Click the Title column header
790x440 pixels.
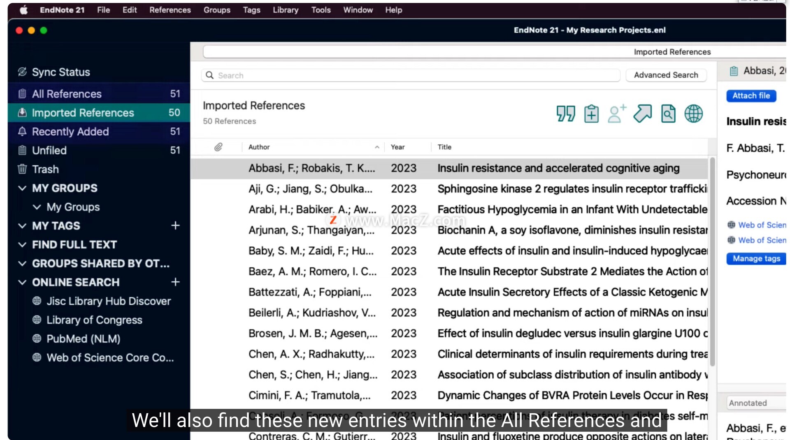click(x=444, y=147)
